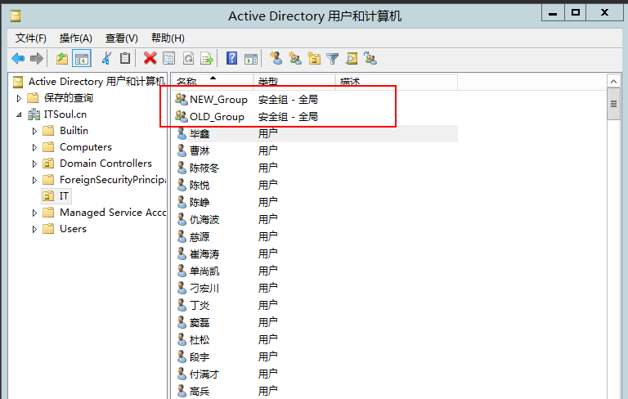Collapse ITSoul.cn domain node
The height and width of the screenshot is (399, 628).
coord(19,114)
